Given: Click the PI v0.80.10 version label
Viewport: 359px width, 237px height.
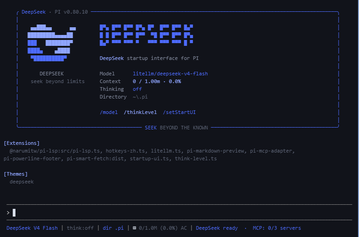Looking at the screenshot, I should click(71, 12).
